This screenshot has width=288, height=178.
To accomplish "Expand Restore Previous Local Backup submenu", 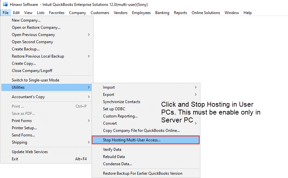I will (x=47, y=56).
